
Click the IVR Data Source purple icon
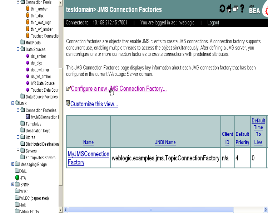point(28,83)
